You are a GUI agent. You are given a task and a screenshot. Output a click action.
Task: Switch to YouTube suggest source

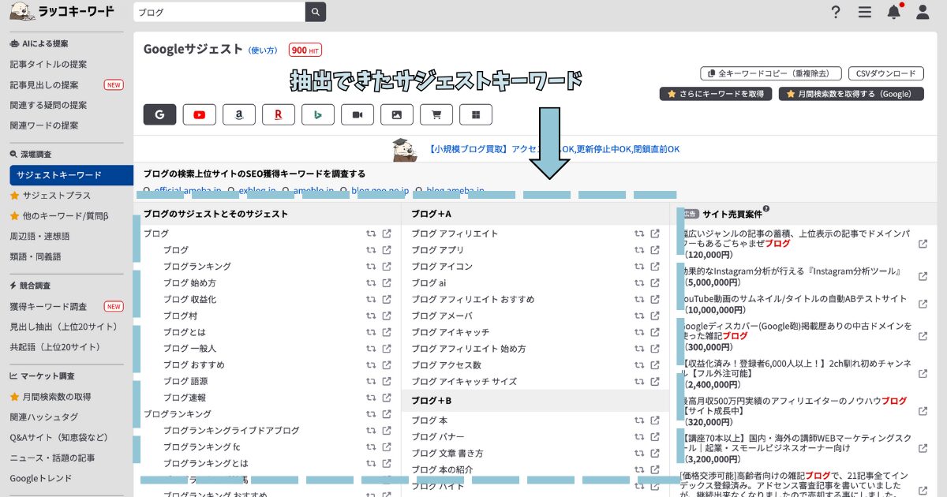coord(199,114)
